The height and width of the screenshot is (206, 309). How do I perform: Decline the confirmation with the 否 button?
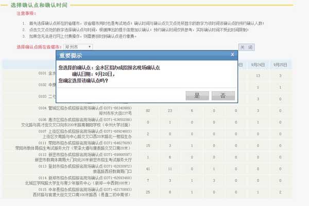222,95
